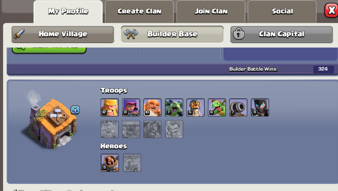Click the Builder Hall building image

point(52,123)
